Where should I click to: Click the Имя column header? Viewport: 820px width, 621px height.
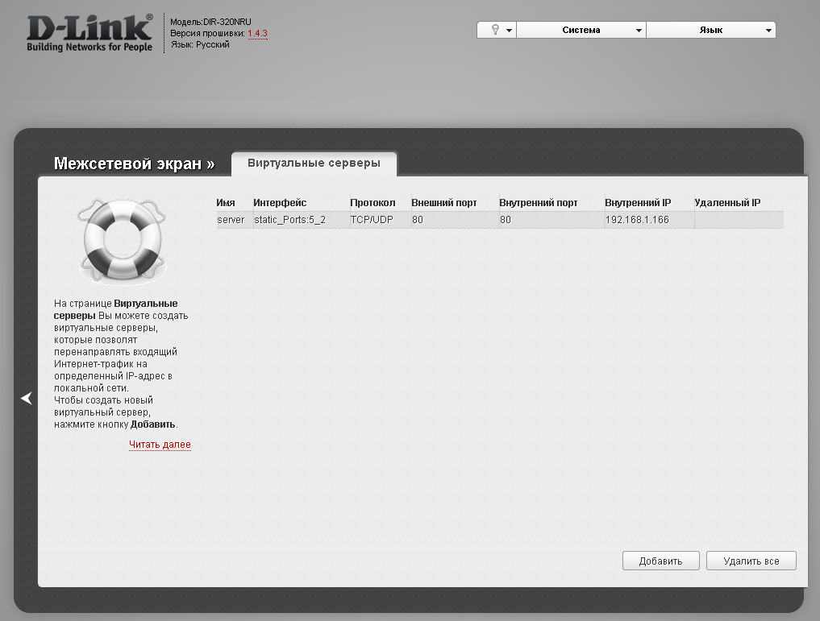226,203
